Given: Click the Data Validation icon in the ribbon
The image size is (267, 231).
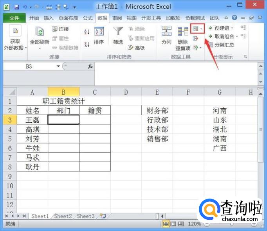Looking at the screenshot, I should [195, 29].
